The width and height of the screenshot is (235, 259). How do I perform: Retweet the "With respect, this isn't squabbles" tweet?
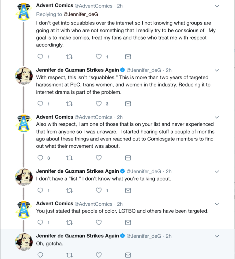[x=70, y=104]
